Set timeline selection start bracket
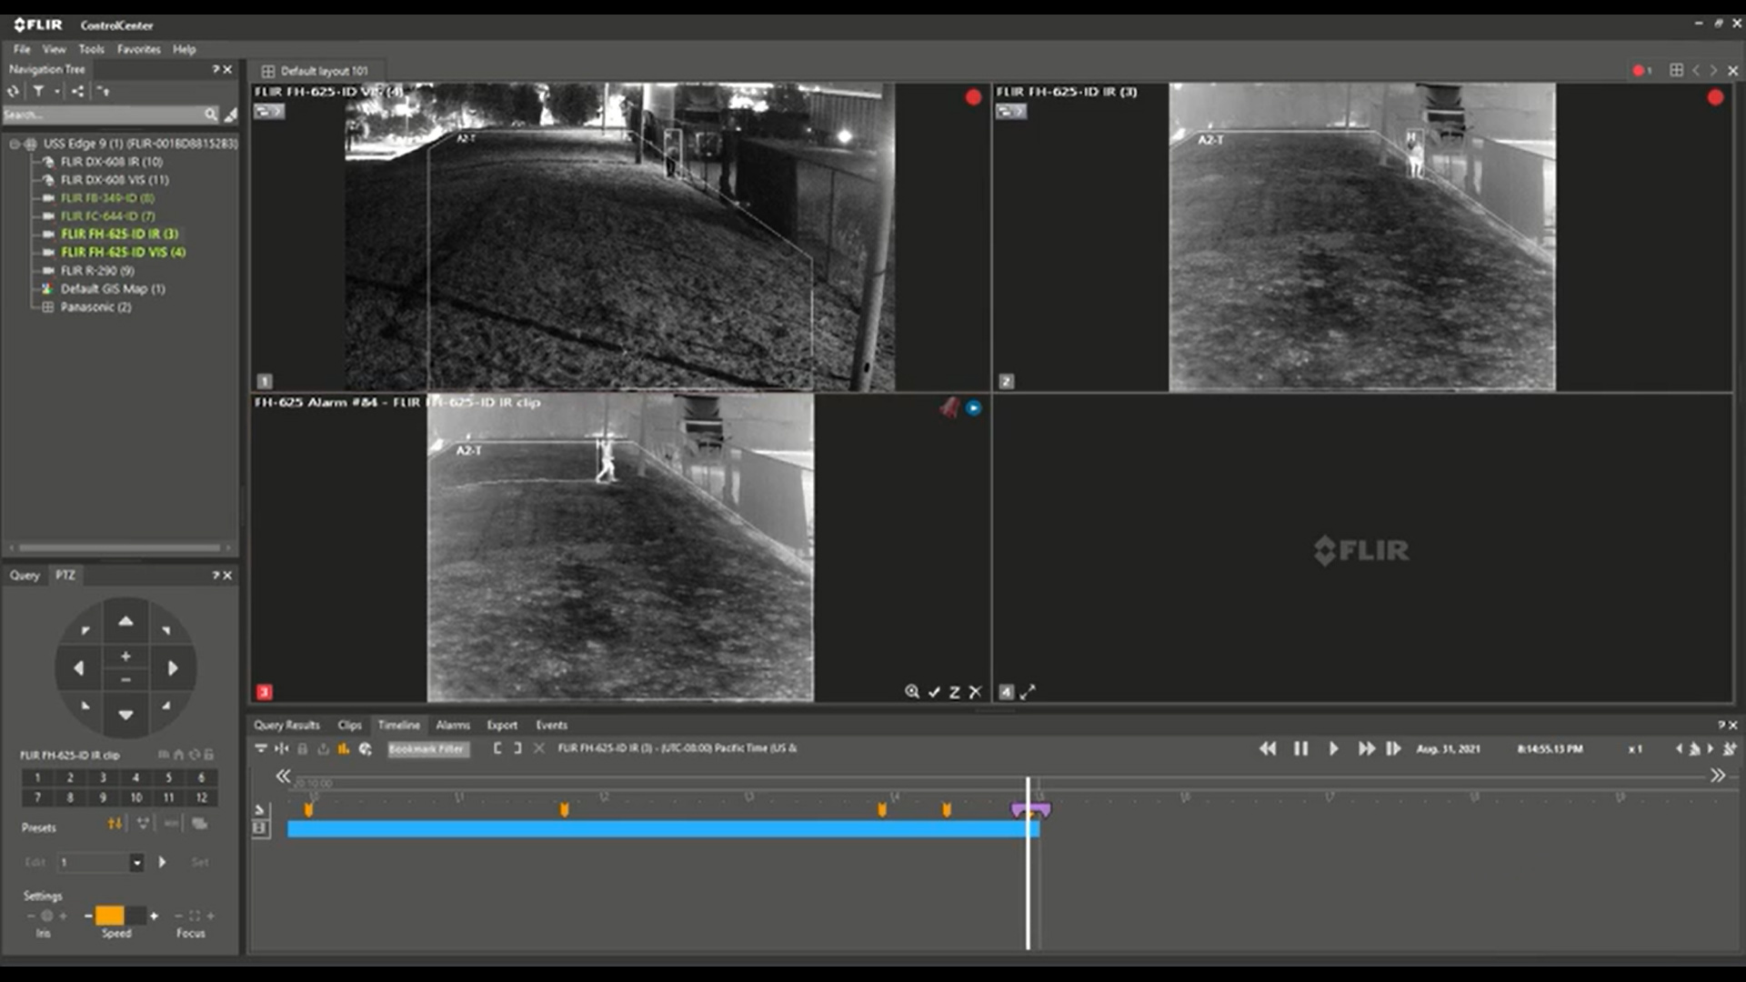1746x982 pixels. (x=497, y=748)
